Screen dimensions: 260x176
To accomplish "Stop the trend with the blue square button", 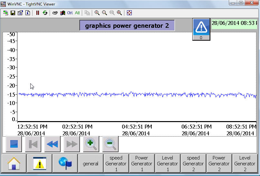I will 14,144.
